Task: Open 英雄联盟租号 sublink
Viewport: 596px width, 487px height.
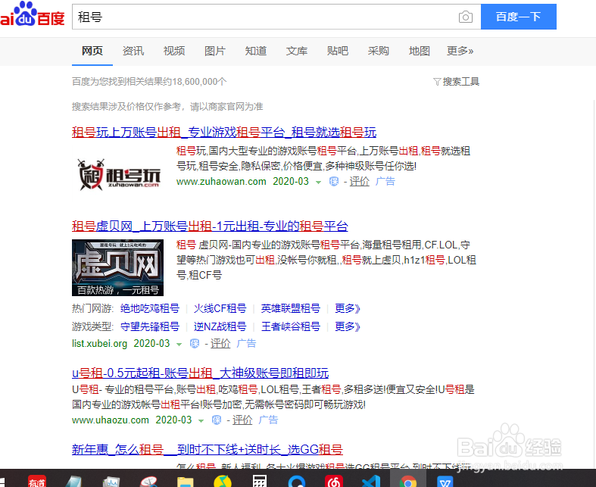Action: (x=291, y=308)
